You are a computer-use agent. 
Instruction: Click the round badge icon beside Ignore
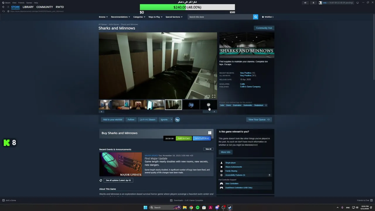(177, 120)
